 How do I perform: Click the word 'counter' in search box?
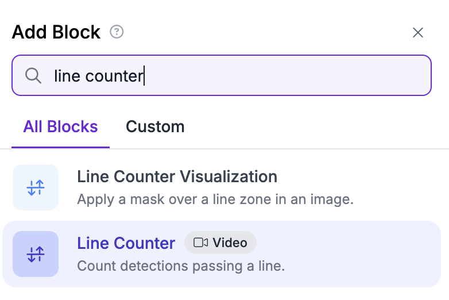tap(114, 76)
